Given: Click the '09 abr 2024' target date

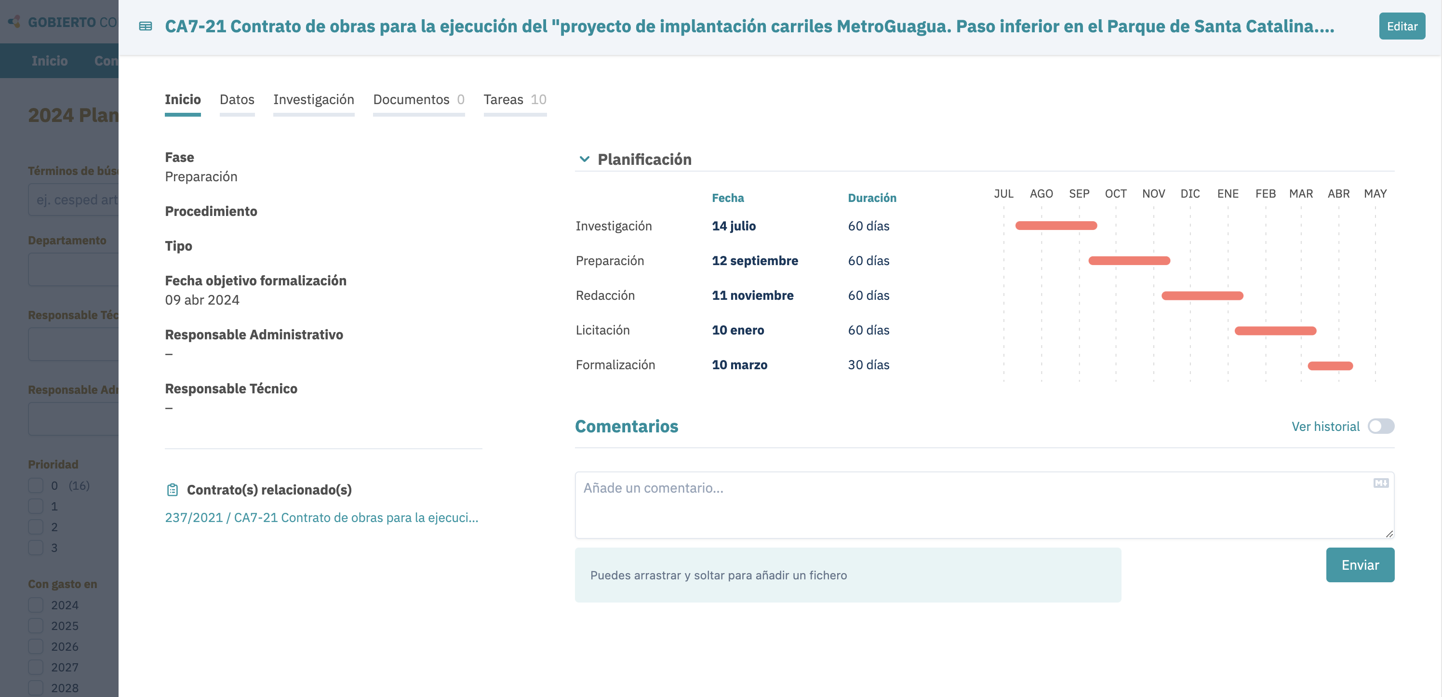Looking at the screenshot, I should click(201, 300).
